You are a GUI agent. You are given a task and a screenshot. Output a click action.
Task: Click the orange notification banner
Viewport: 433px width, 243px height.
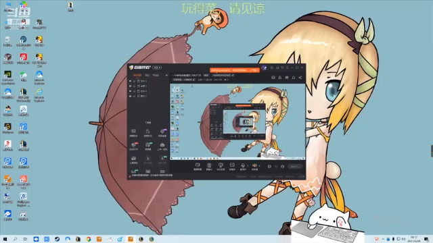click(235, 70)
